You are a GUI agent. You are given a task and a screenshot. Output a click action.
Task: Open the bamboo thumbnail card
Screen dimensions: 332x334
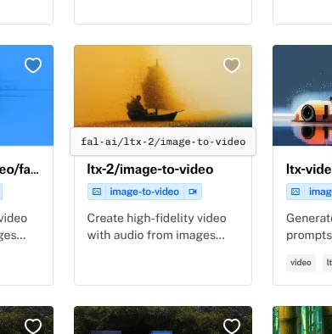tap(302, 320)
